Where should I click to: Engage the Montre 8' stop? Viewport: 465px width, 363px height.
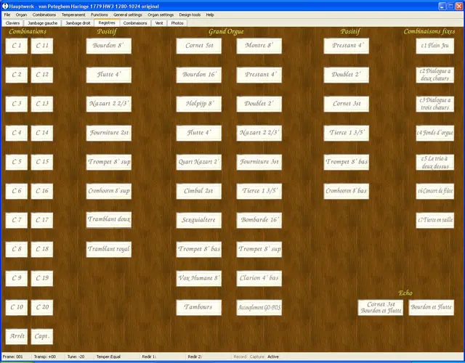click(x=259, y=46)
